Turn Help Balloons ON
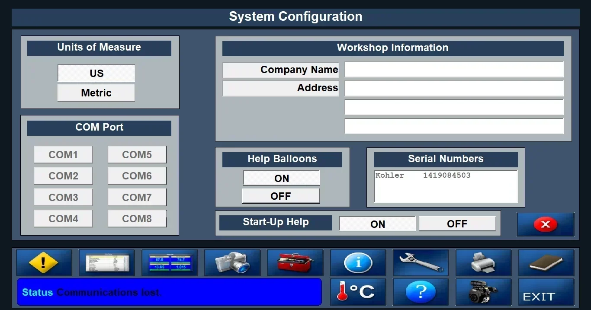 pyautogui.click(x=281, y=178)
